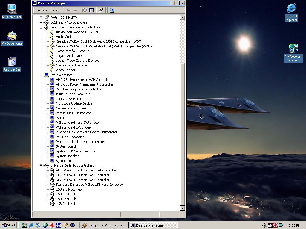Collapse the Sound, video and game controllers node
The height and width of the screenshot is (229, 306).
(41, 27)
